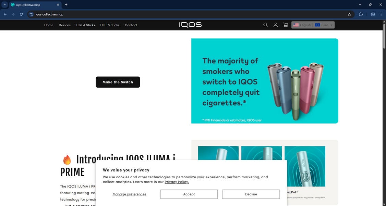Click the IQOS logo in header
This screenshot has height=206, width=386.
pos(190,25)
